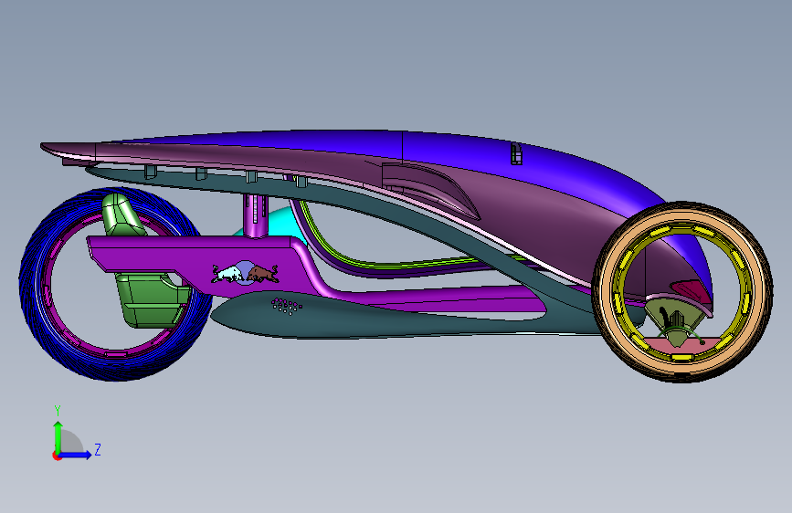The height and width of the screenshot is (513, 792).
Task: Select the purple vertical support column
Action: point(256,215)
